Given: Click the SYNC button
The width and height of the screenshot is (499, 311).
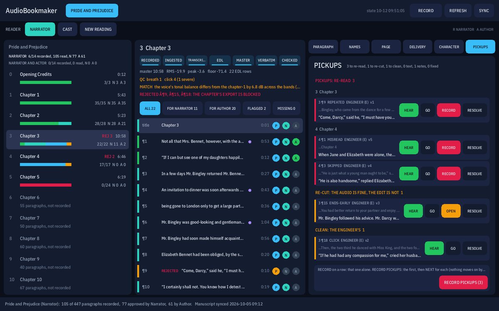Looking at the screenshot, I should pos(484,11).
